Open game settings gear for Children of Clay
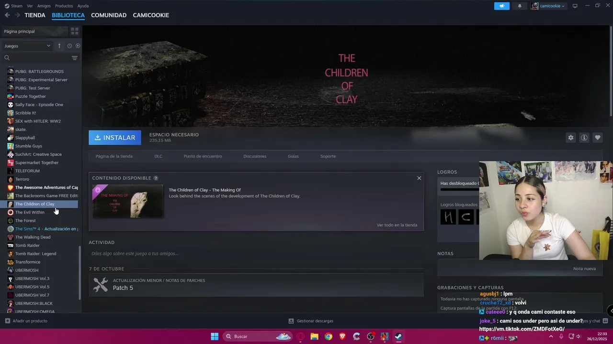This screenshot has height=344, width=613. [570, 138]
